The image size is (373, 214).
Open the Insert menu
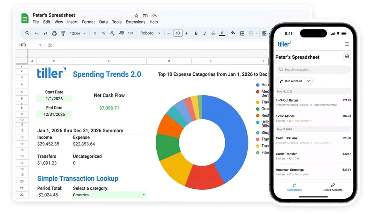pyautogui.click(x=72, y=22)
